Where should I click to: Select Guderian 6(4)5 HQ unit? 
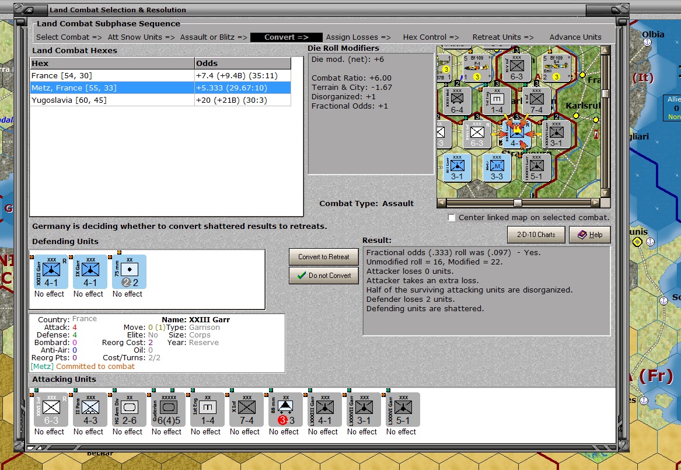[168, 410]
